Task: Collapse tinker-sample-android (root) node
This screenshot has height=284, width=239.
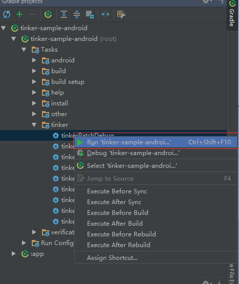Action: 14,39
